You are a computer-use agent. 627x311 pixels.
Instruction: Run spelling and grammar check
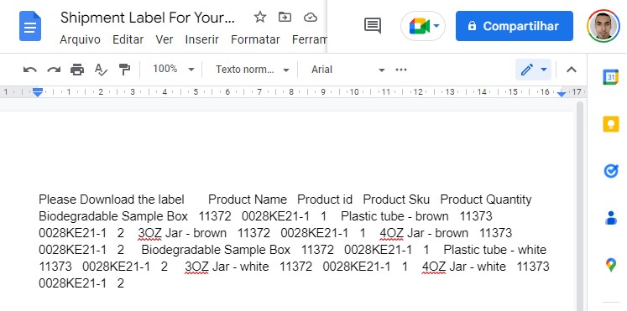click(101, 70)
